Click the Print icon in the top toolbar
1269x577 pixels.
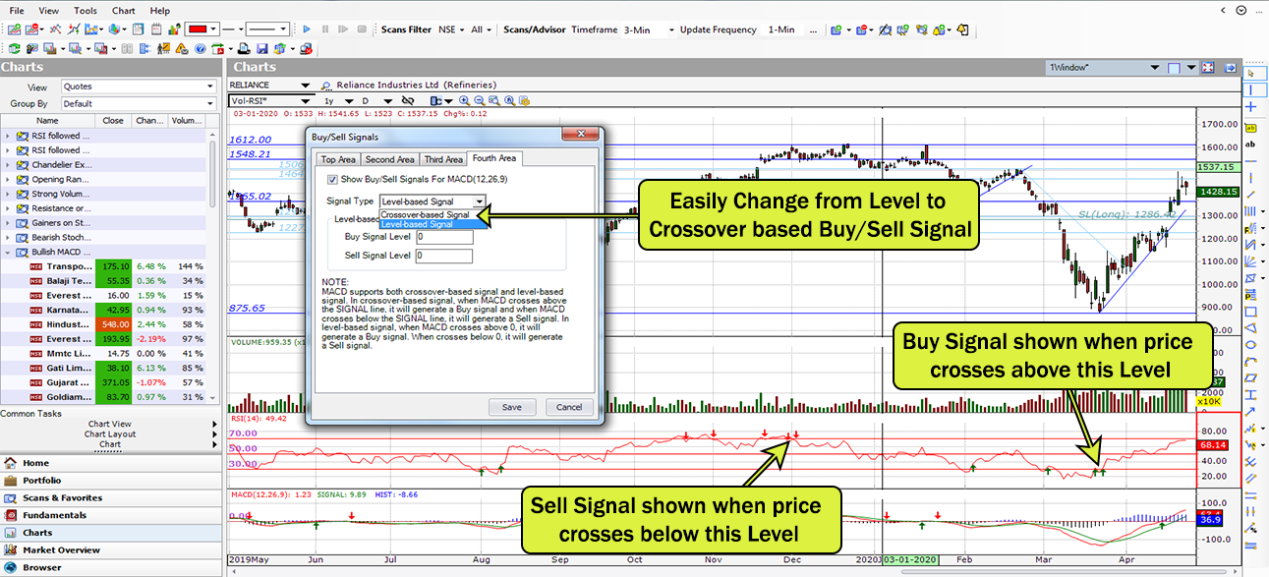coord(244,48)
